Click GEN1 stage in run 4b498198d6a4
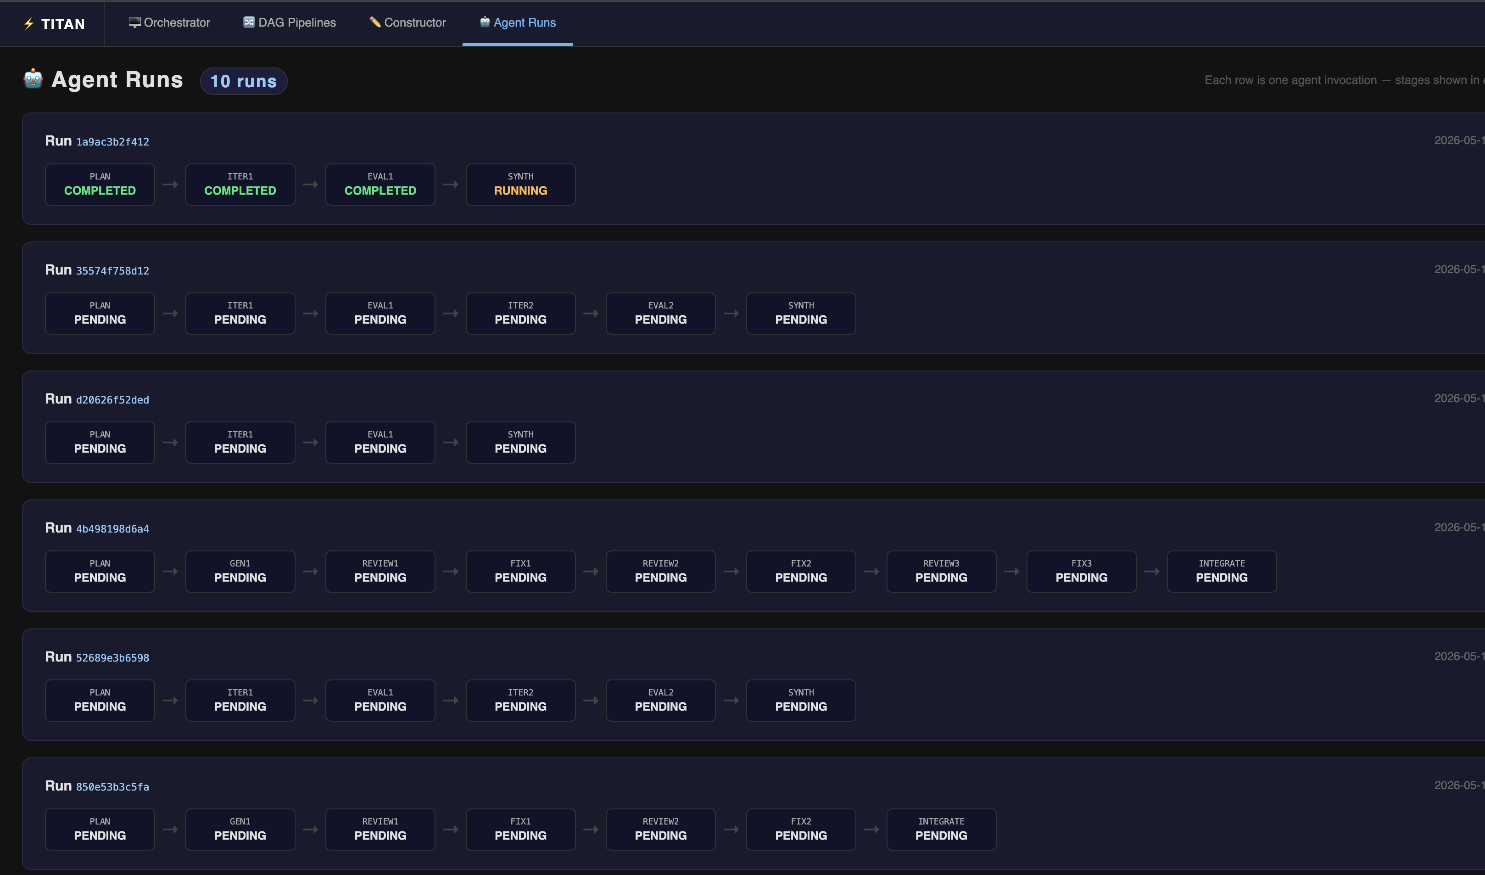Viewport: 1485px width, 875px height. point(240,572)
